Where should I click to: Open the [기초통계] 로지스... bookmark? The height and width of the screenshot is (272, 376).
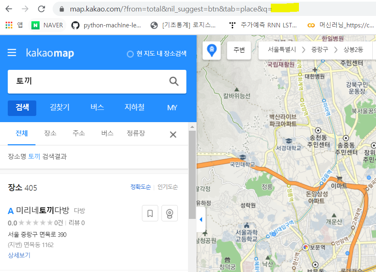point(183,25)
